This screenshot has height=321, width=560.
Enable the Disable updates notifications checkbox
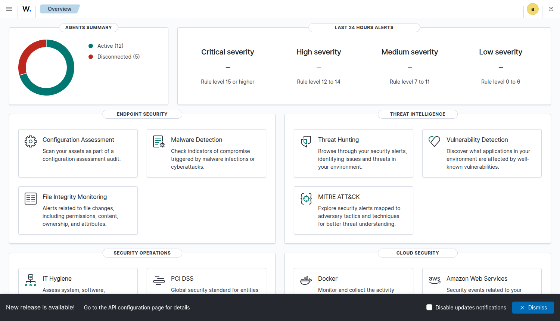pos(429,307)
